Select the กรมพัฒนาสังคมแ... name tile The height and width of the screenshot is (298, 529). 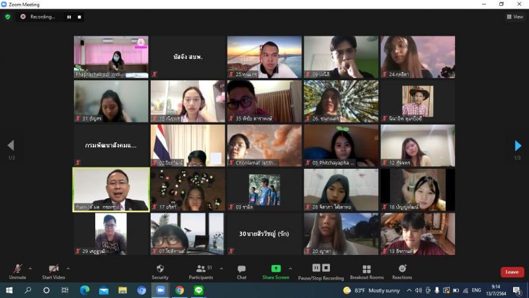111,145
